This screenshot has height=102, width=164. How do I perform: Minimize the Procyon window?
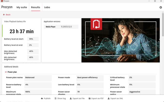pos(149,1)
